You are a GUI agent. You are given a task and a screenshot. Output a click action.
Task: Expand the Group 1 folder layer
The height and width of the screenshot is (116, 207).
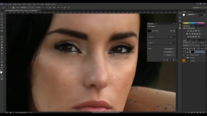coord(186,58)
